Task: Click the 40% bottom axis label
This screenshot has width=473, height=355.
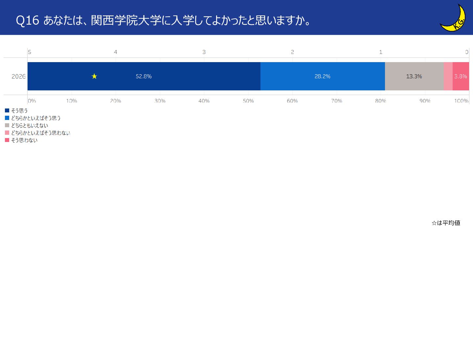Action: (204, 101)
